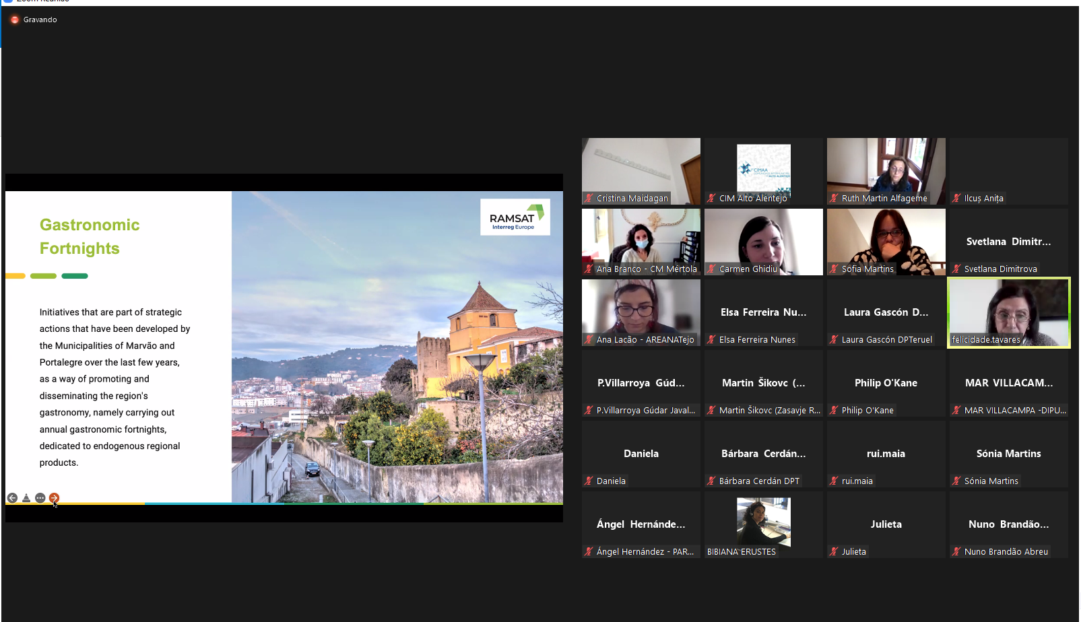1081x622 pixels.
Task: Click large 'rui.maia' name in tile center
Action: pyautogui.click(x=886, y=453)
